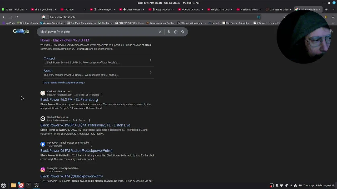Open options for Radiostationusa.fm result
Viewport: 337px width, 189px height.
point(89,120)
